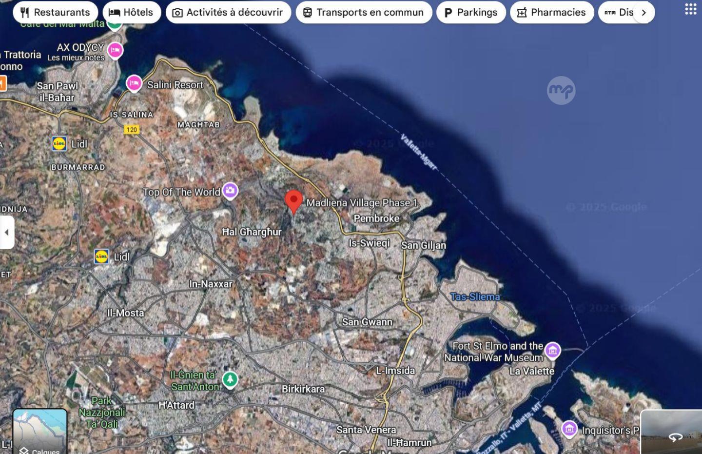Select the Lidl store marker near Il-Mosta

click(x=101, y=257)
